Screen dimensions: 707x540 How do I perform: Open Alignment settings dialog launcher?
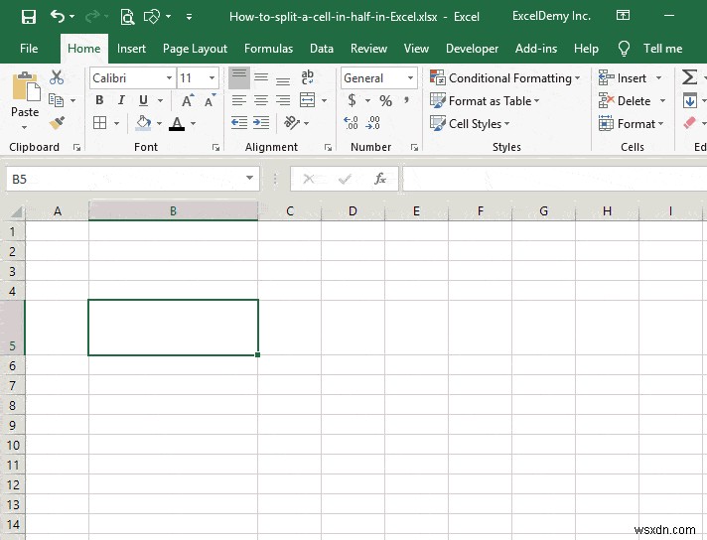(328, 147)
